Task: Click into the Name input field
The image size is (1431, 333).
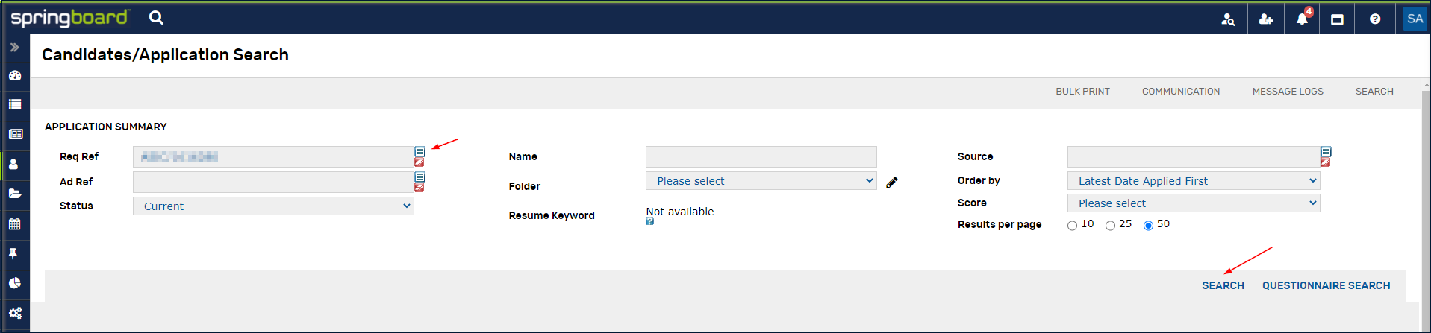Action: point(761,156)
